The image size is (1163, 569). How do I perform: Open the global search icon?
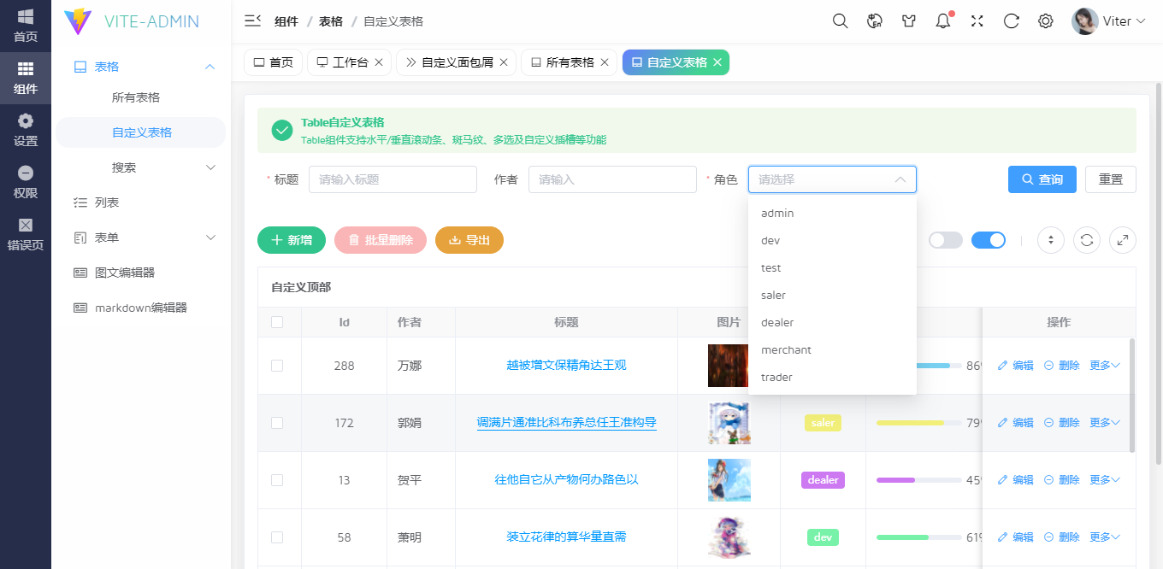coord(840,20)
